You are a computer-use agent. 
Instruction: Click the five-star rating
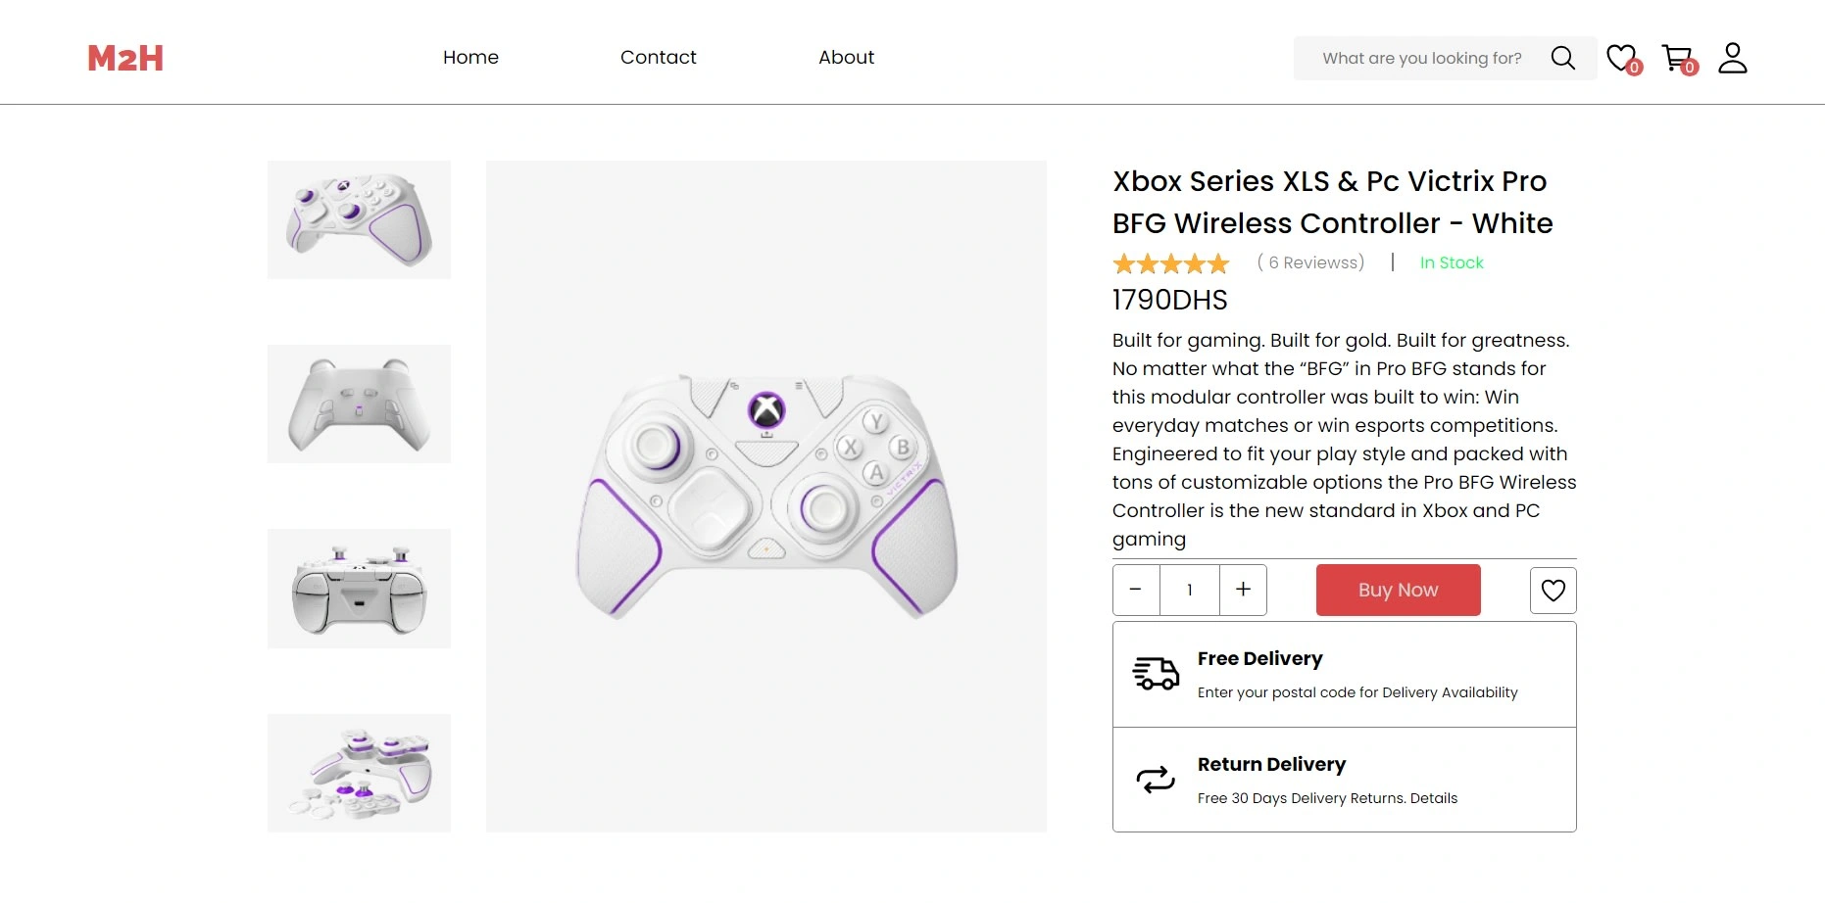point(1170,263)
